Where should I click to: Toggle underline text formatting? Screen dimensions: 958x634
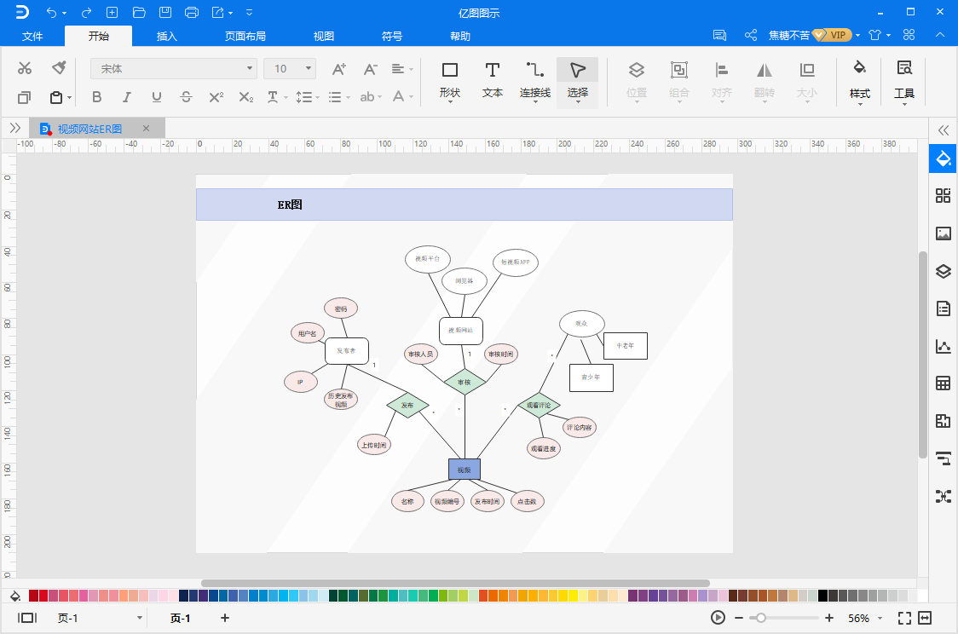(x=156, y=97)
